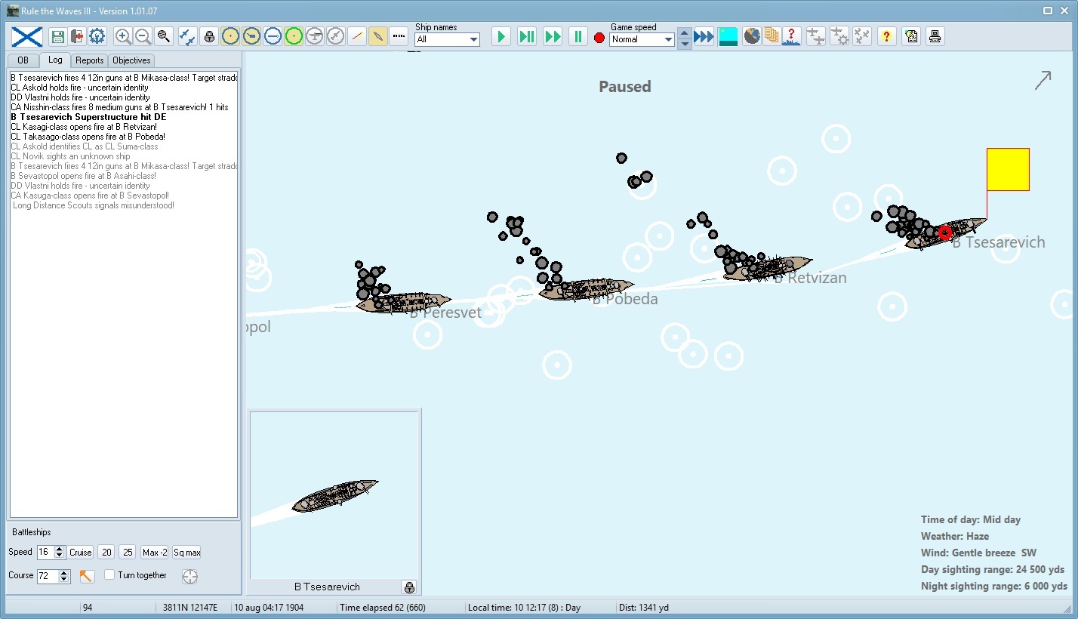Click the green floppy disk save icon

[57, 36]
